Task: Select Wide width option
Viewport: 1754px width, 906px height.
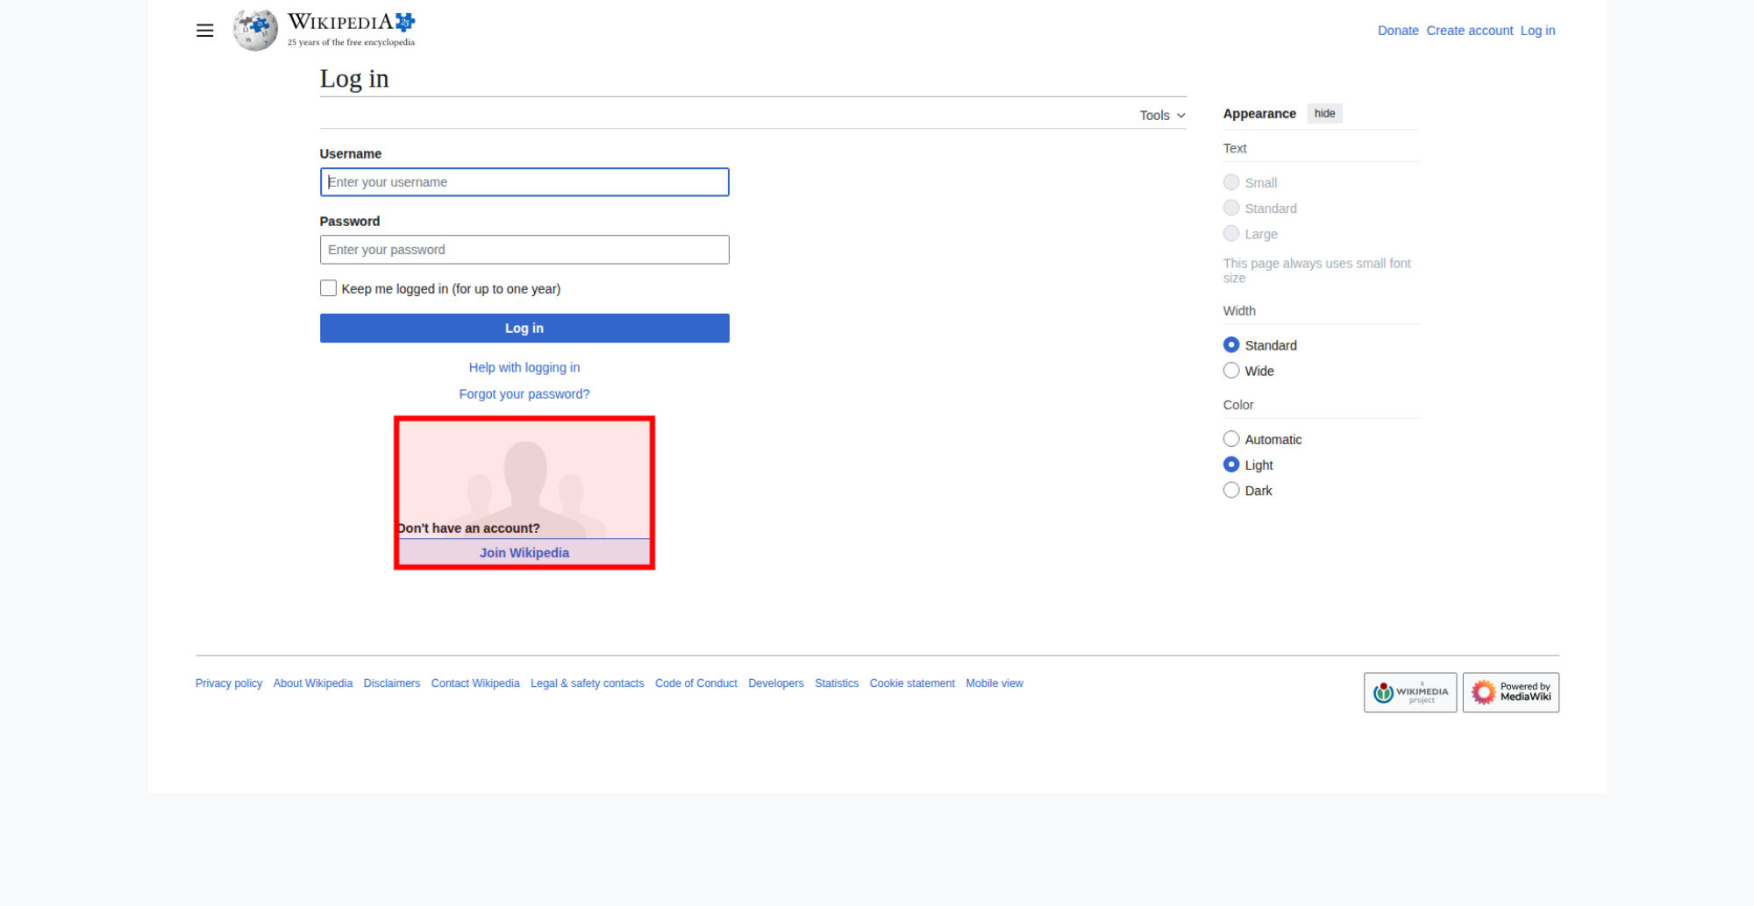Action: [x=1231, y=371]
